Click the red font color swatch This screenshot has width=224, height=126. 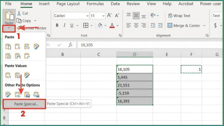(112, 26)
